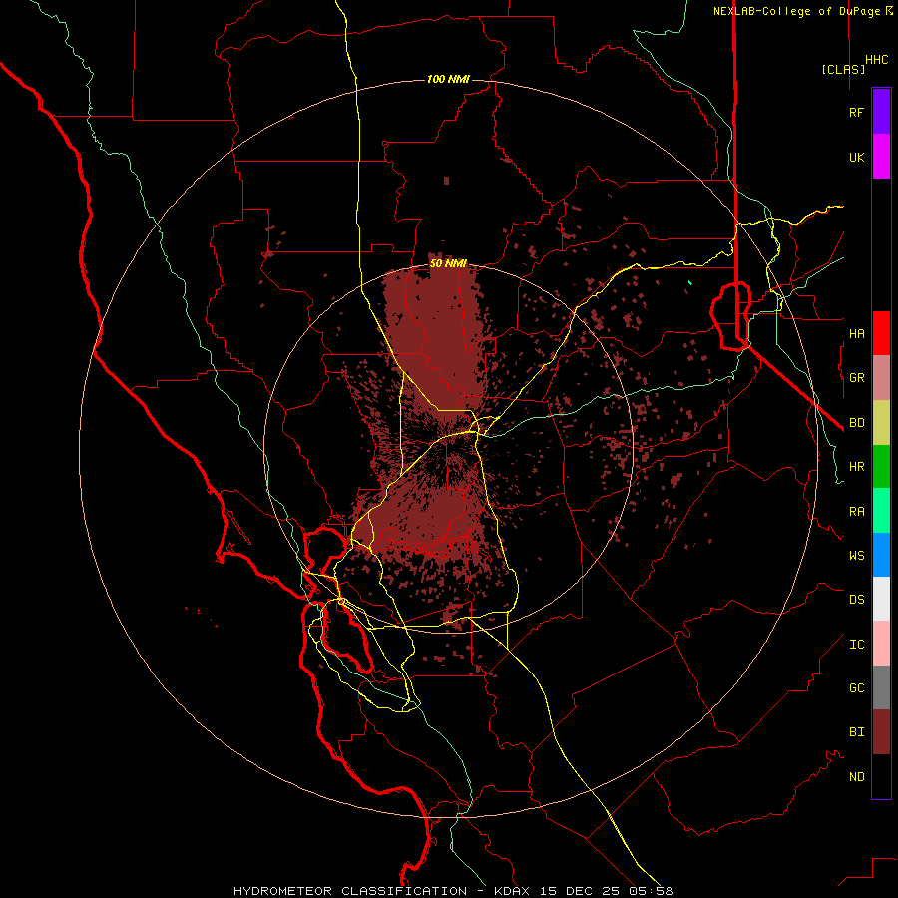
Task: Click the GC legend label
Action: (x=856, y=688)
